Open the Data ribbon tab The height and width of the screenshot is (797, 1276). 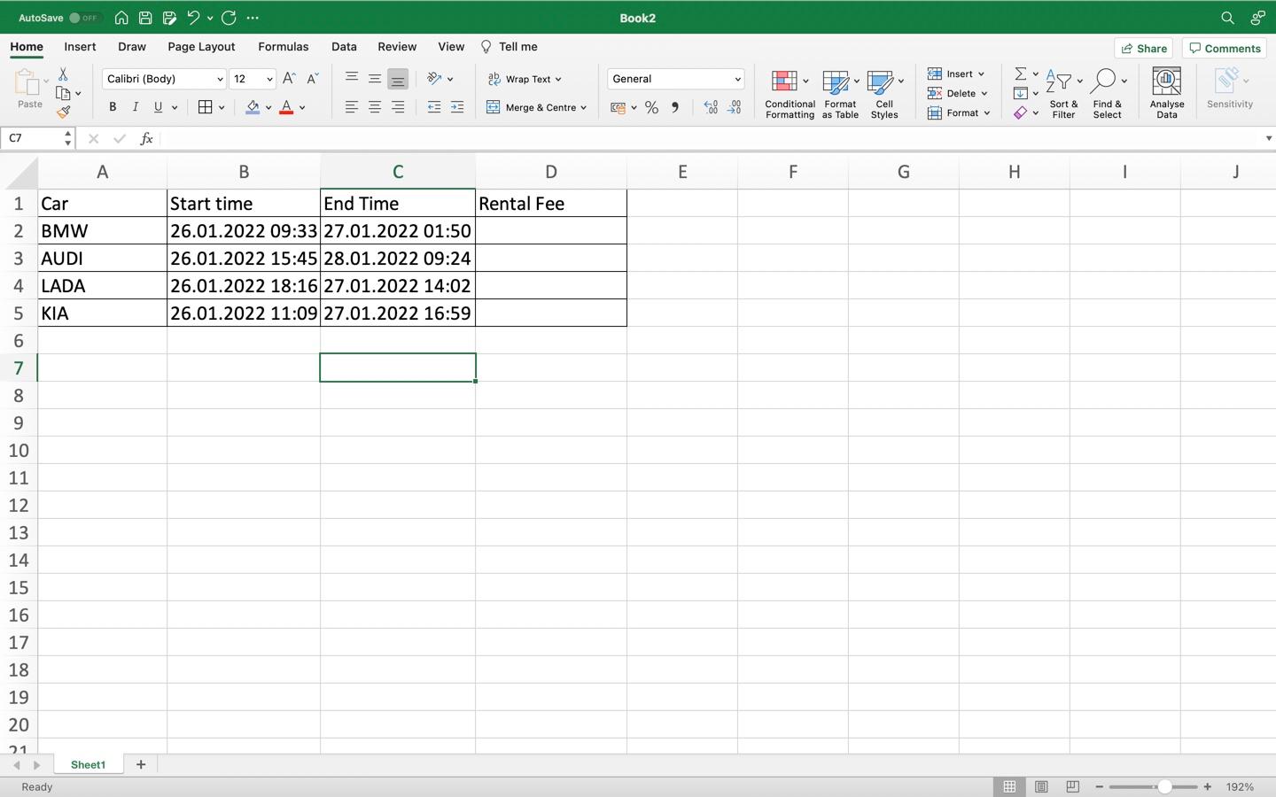click(x=344, y=47)
